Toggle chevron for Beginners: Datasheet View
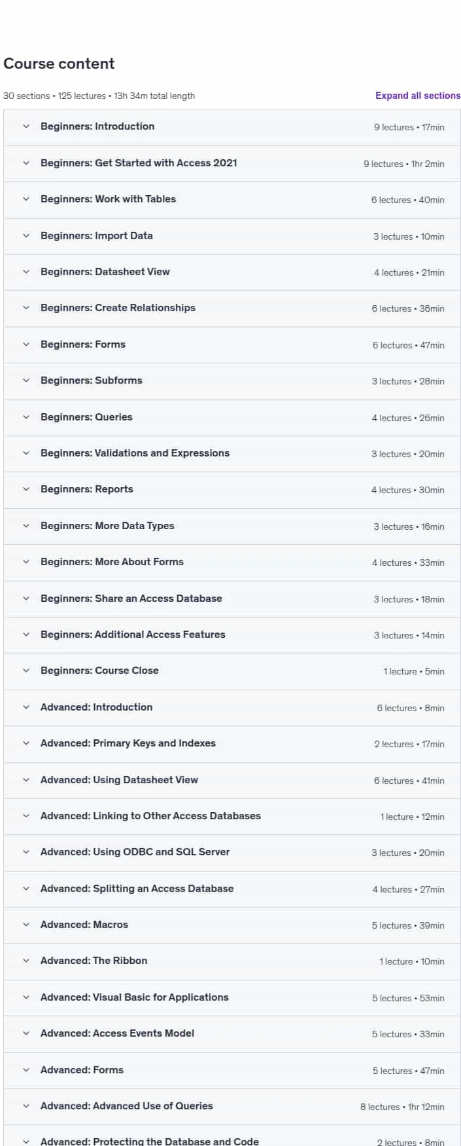This screenshot has height=1146, width=461. coord(26,272)
